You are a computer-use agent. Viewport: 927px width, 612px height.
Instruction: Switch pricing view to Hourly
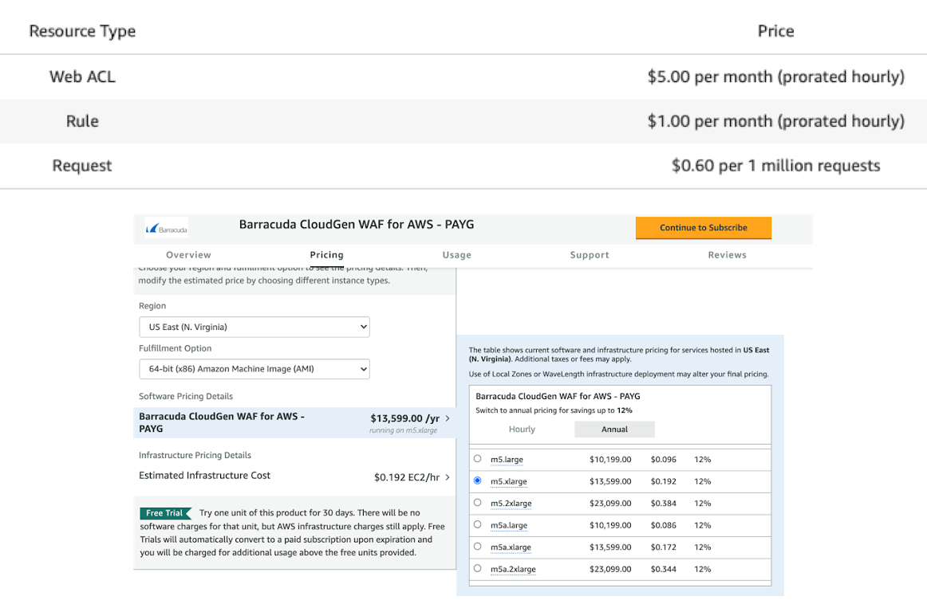pos(522,429)
